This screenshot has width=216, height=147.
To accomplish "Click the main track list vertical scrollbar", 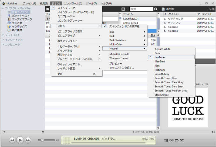I will click(158, 81).
